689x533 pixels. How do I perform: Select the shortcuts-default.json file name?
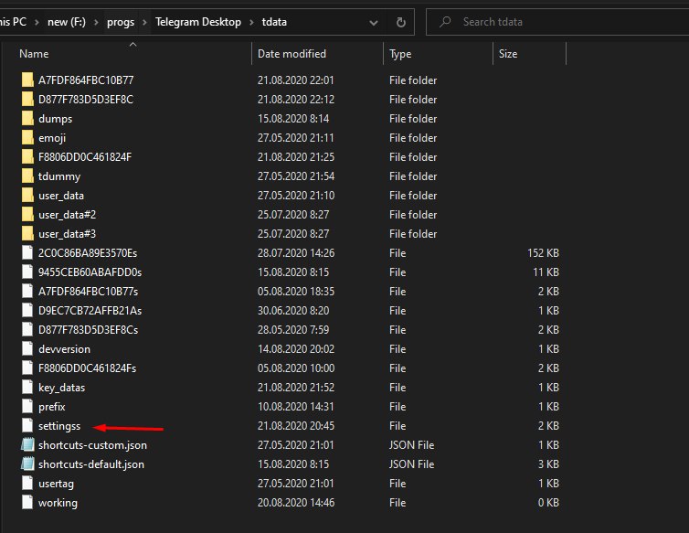click(x=91, y=464)
